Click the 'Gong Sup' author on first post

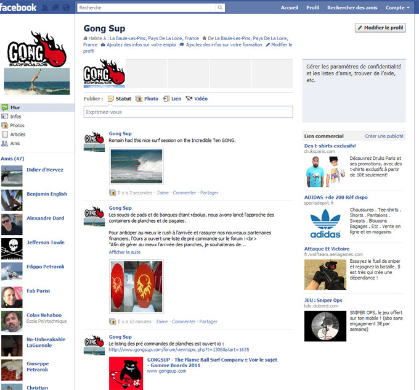coord(120,133)
